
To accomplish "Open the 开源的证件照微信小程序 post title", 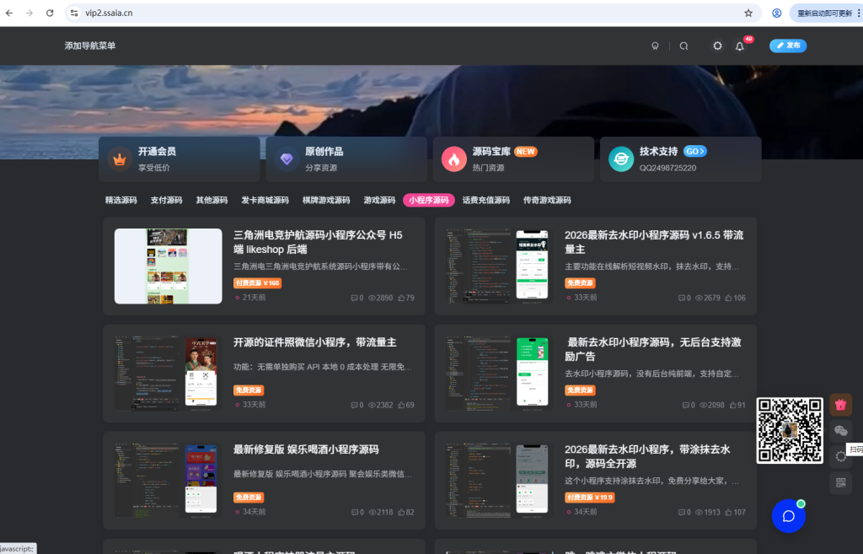I will coord(315,342).
